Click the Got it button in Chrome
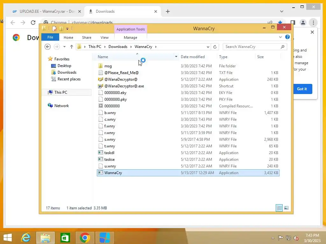The height and width of the screenshot is (244, 326). [302, 89]
